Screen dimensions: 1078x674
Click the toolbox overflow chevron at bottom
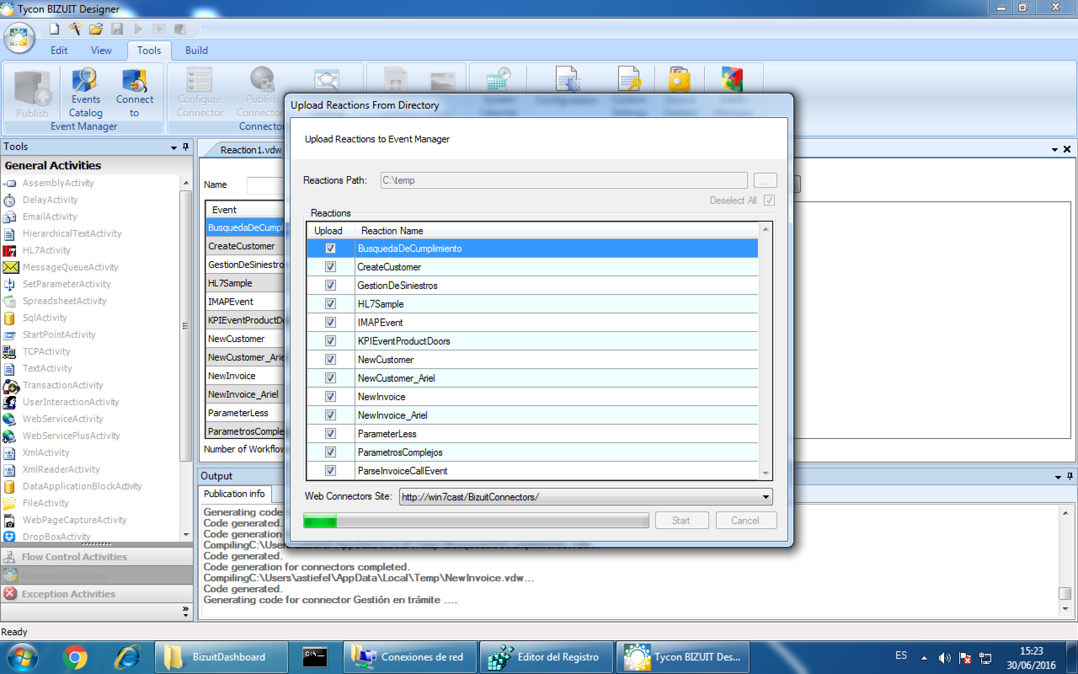(x=185, y=611)
